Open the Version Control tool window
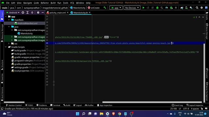 click(14, 105)
